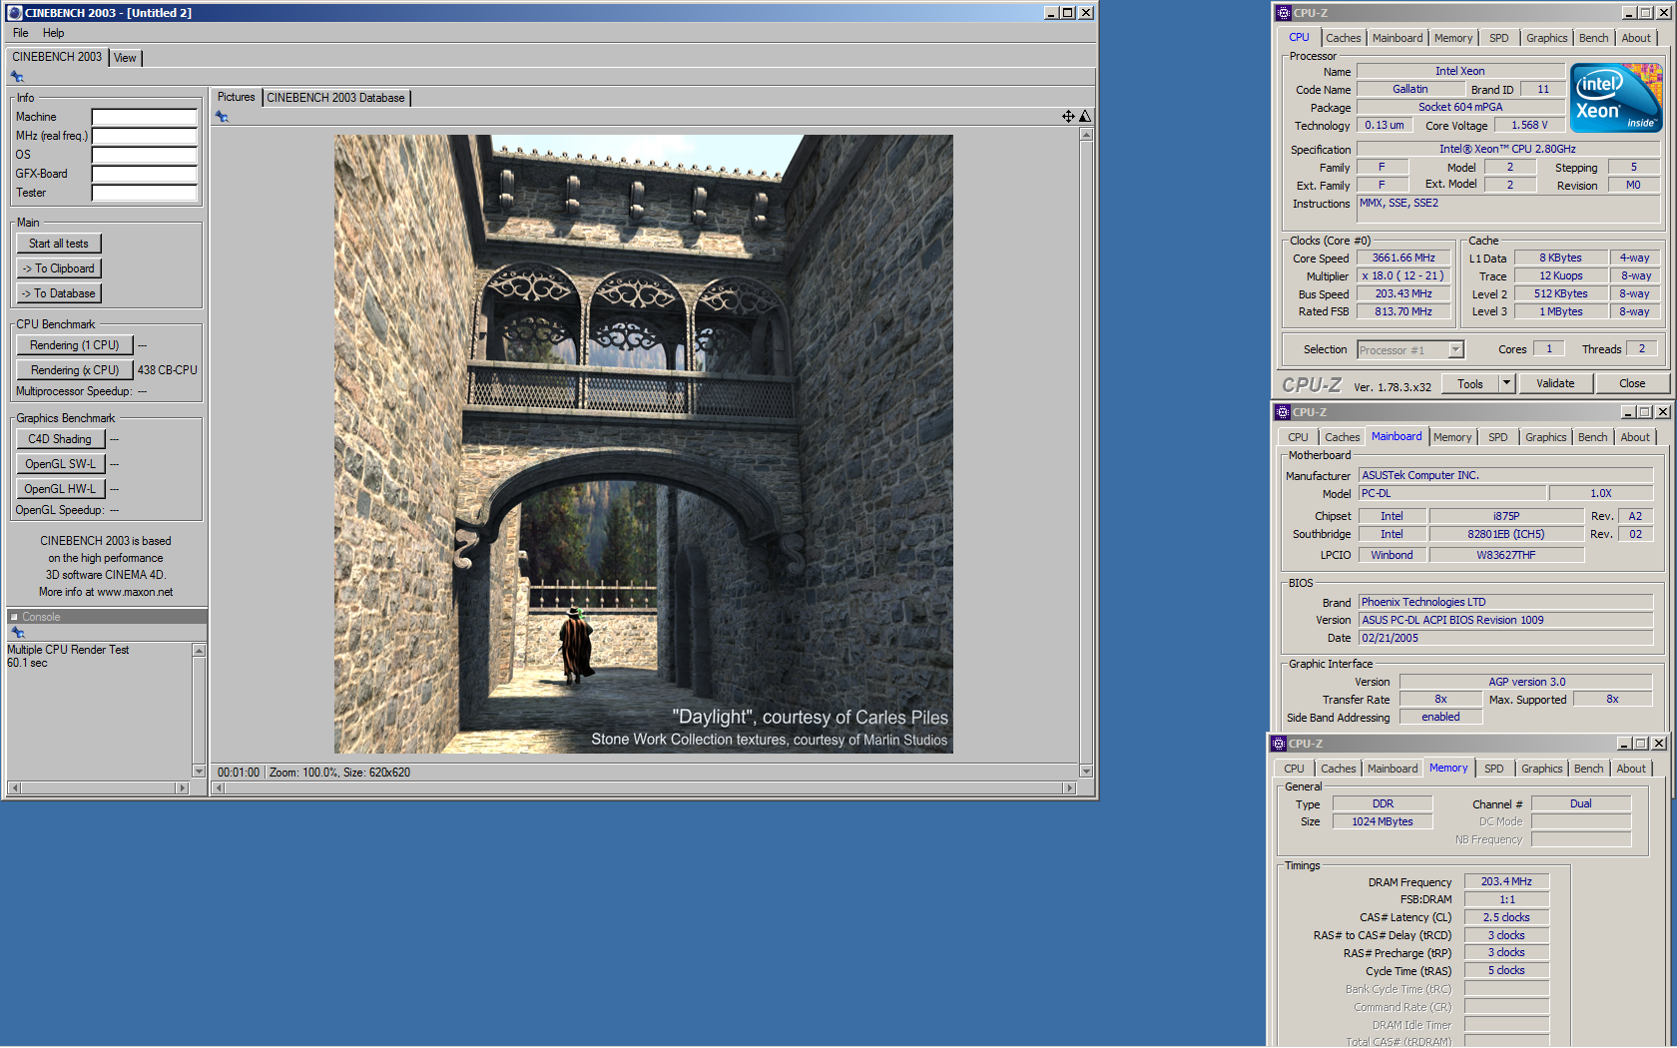Select the CINEBENCH 2003 main tab
The image size is (1677, 1048).
click(x=57, y=57)
